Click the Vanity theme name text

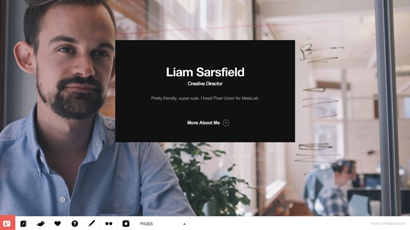pos(375,223)
